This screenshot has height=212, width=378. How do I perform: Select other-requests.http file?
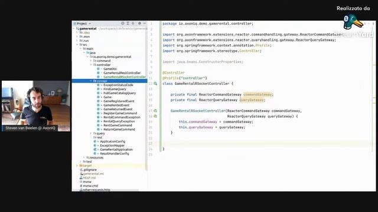click(x=97, y=190)
